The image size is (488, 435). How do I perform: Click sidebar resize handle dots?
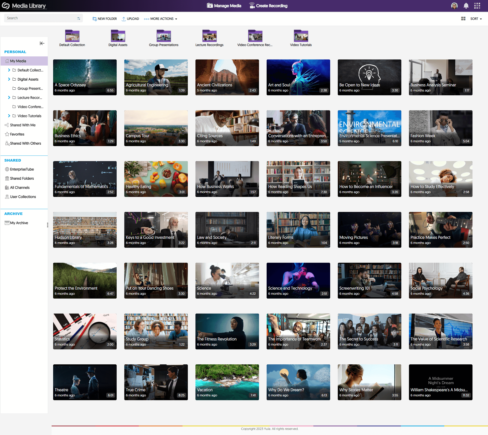[48, 225]
